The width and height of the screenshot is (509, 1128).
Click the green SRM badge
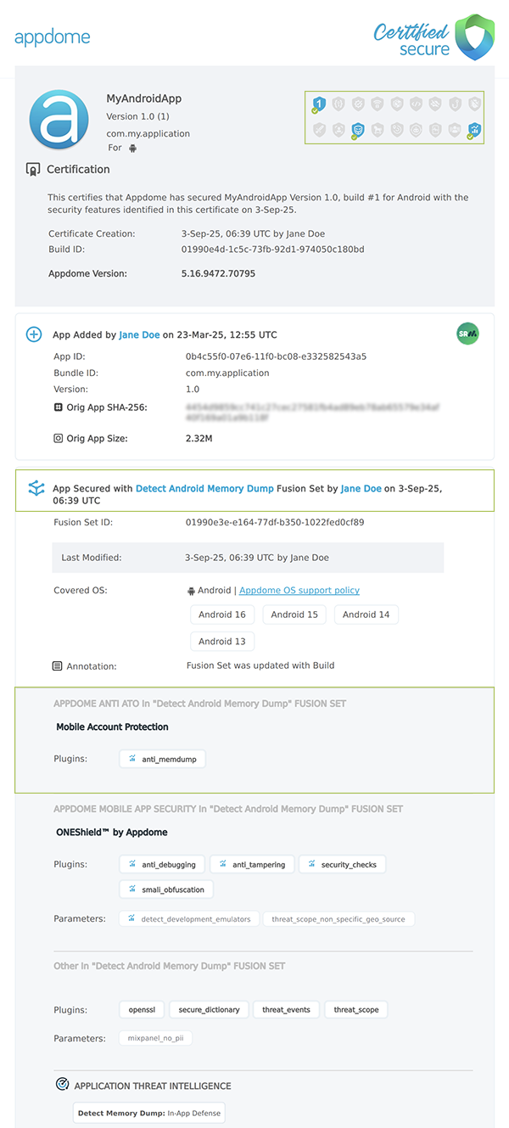tap(467, 334)
